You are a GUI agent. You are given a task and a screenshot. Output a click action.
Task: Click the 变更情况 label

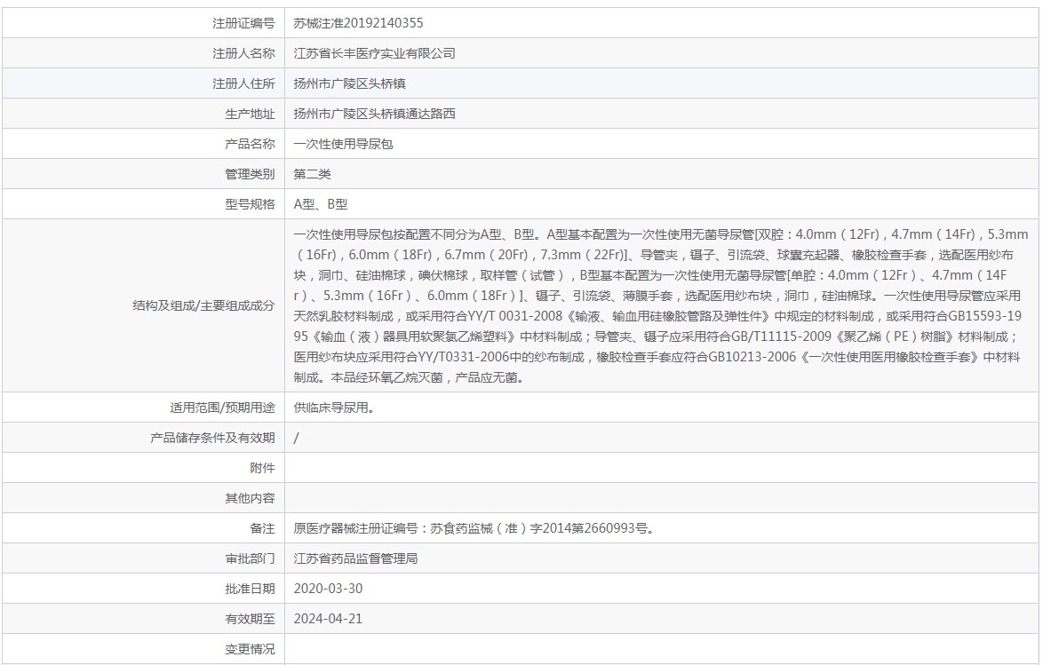250,649
